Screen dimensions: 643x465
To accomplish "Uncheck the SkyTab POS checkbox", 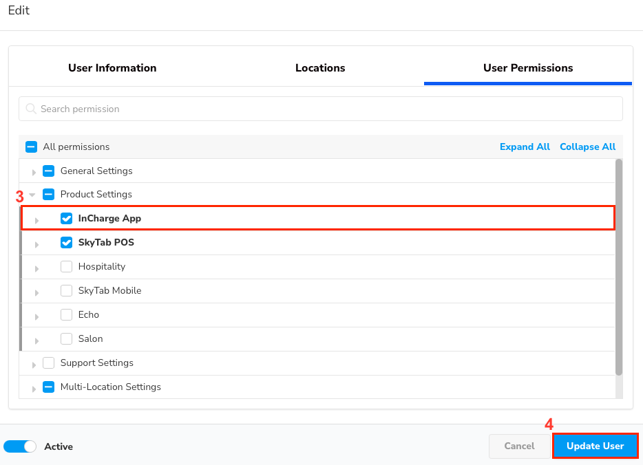I will [x=66, y=242].
